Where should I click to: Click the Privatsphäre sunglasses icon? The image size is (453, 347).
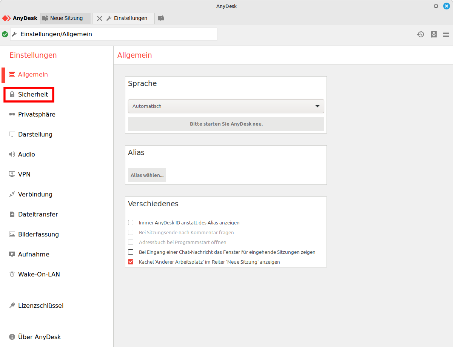(12, 114)
